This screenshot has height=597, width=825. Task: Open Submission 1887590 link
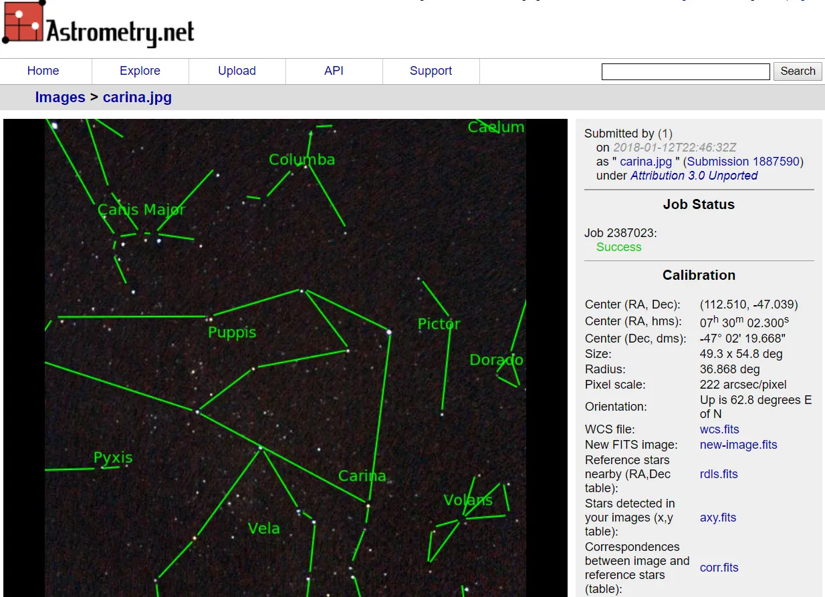click(743, 162)
